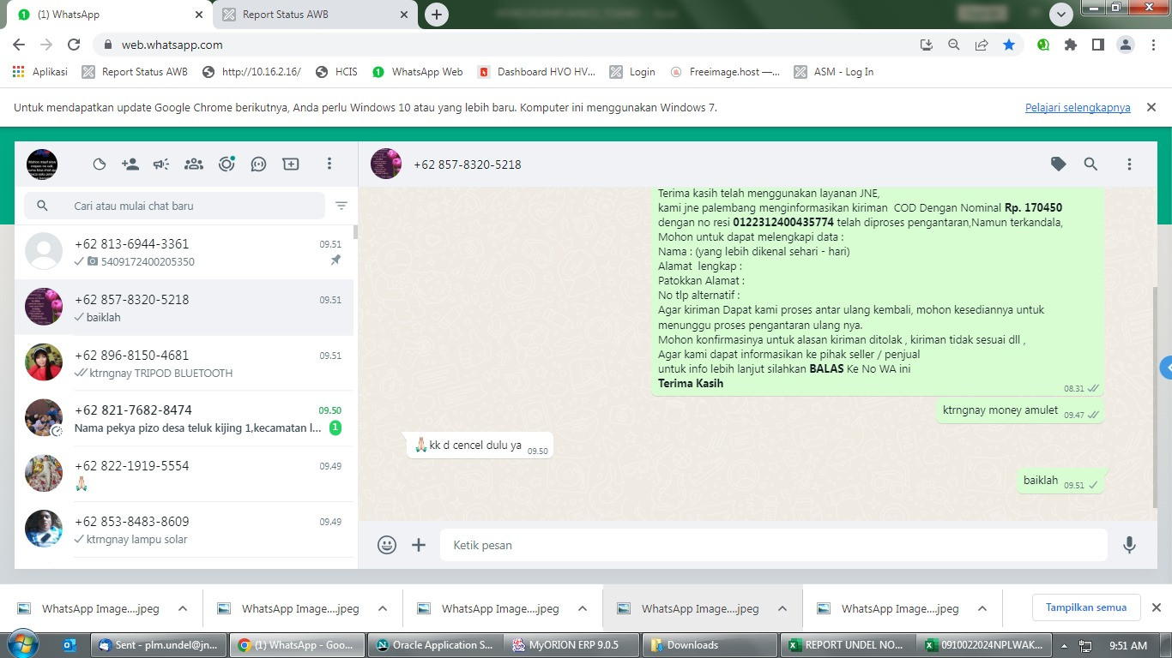Click contact number +62 857-8320-5218 in header
Viewport: 1172px width, 658px height.
click(x=468, y=164)
